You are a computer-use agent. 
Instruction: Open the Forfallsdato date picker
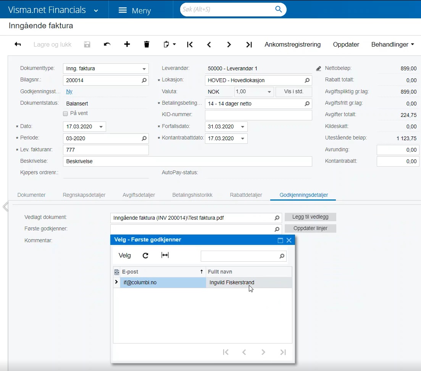tap(242, 126)
